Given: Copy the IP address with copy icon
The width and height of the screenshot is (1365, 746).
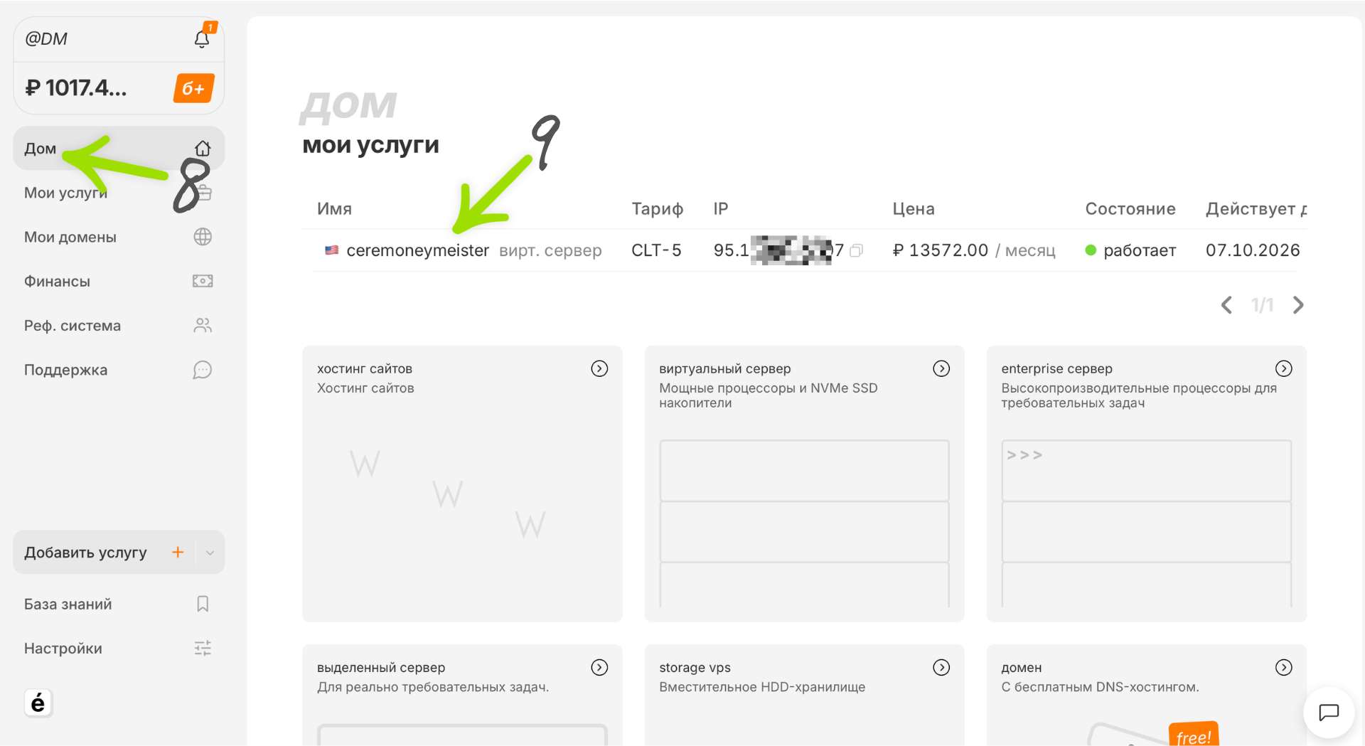Looking at the screenshot, I should [x=857, y=250].
